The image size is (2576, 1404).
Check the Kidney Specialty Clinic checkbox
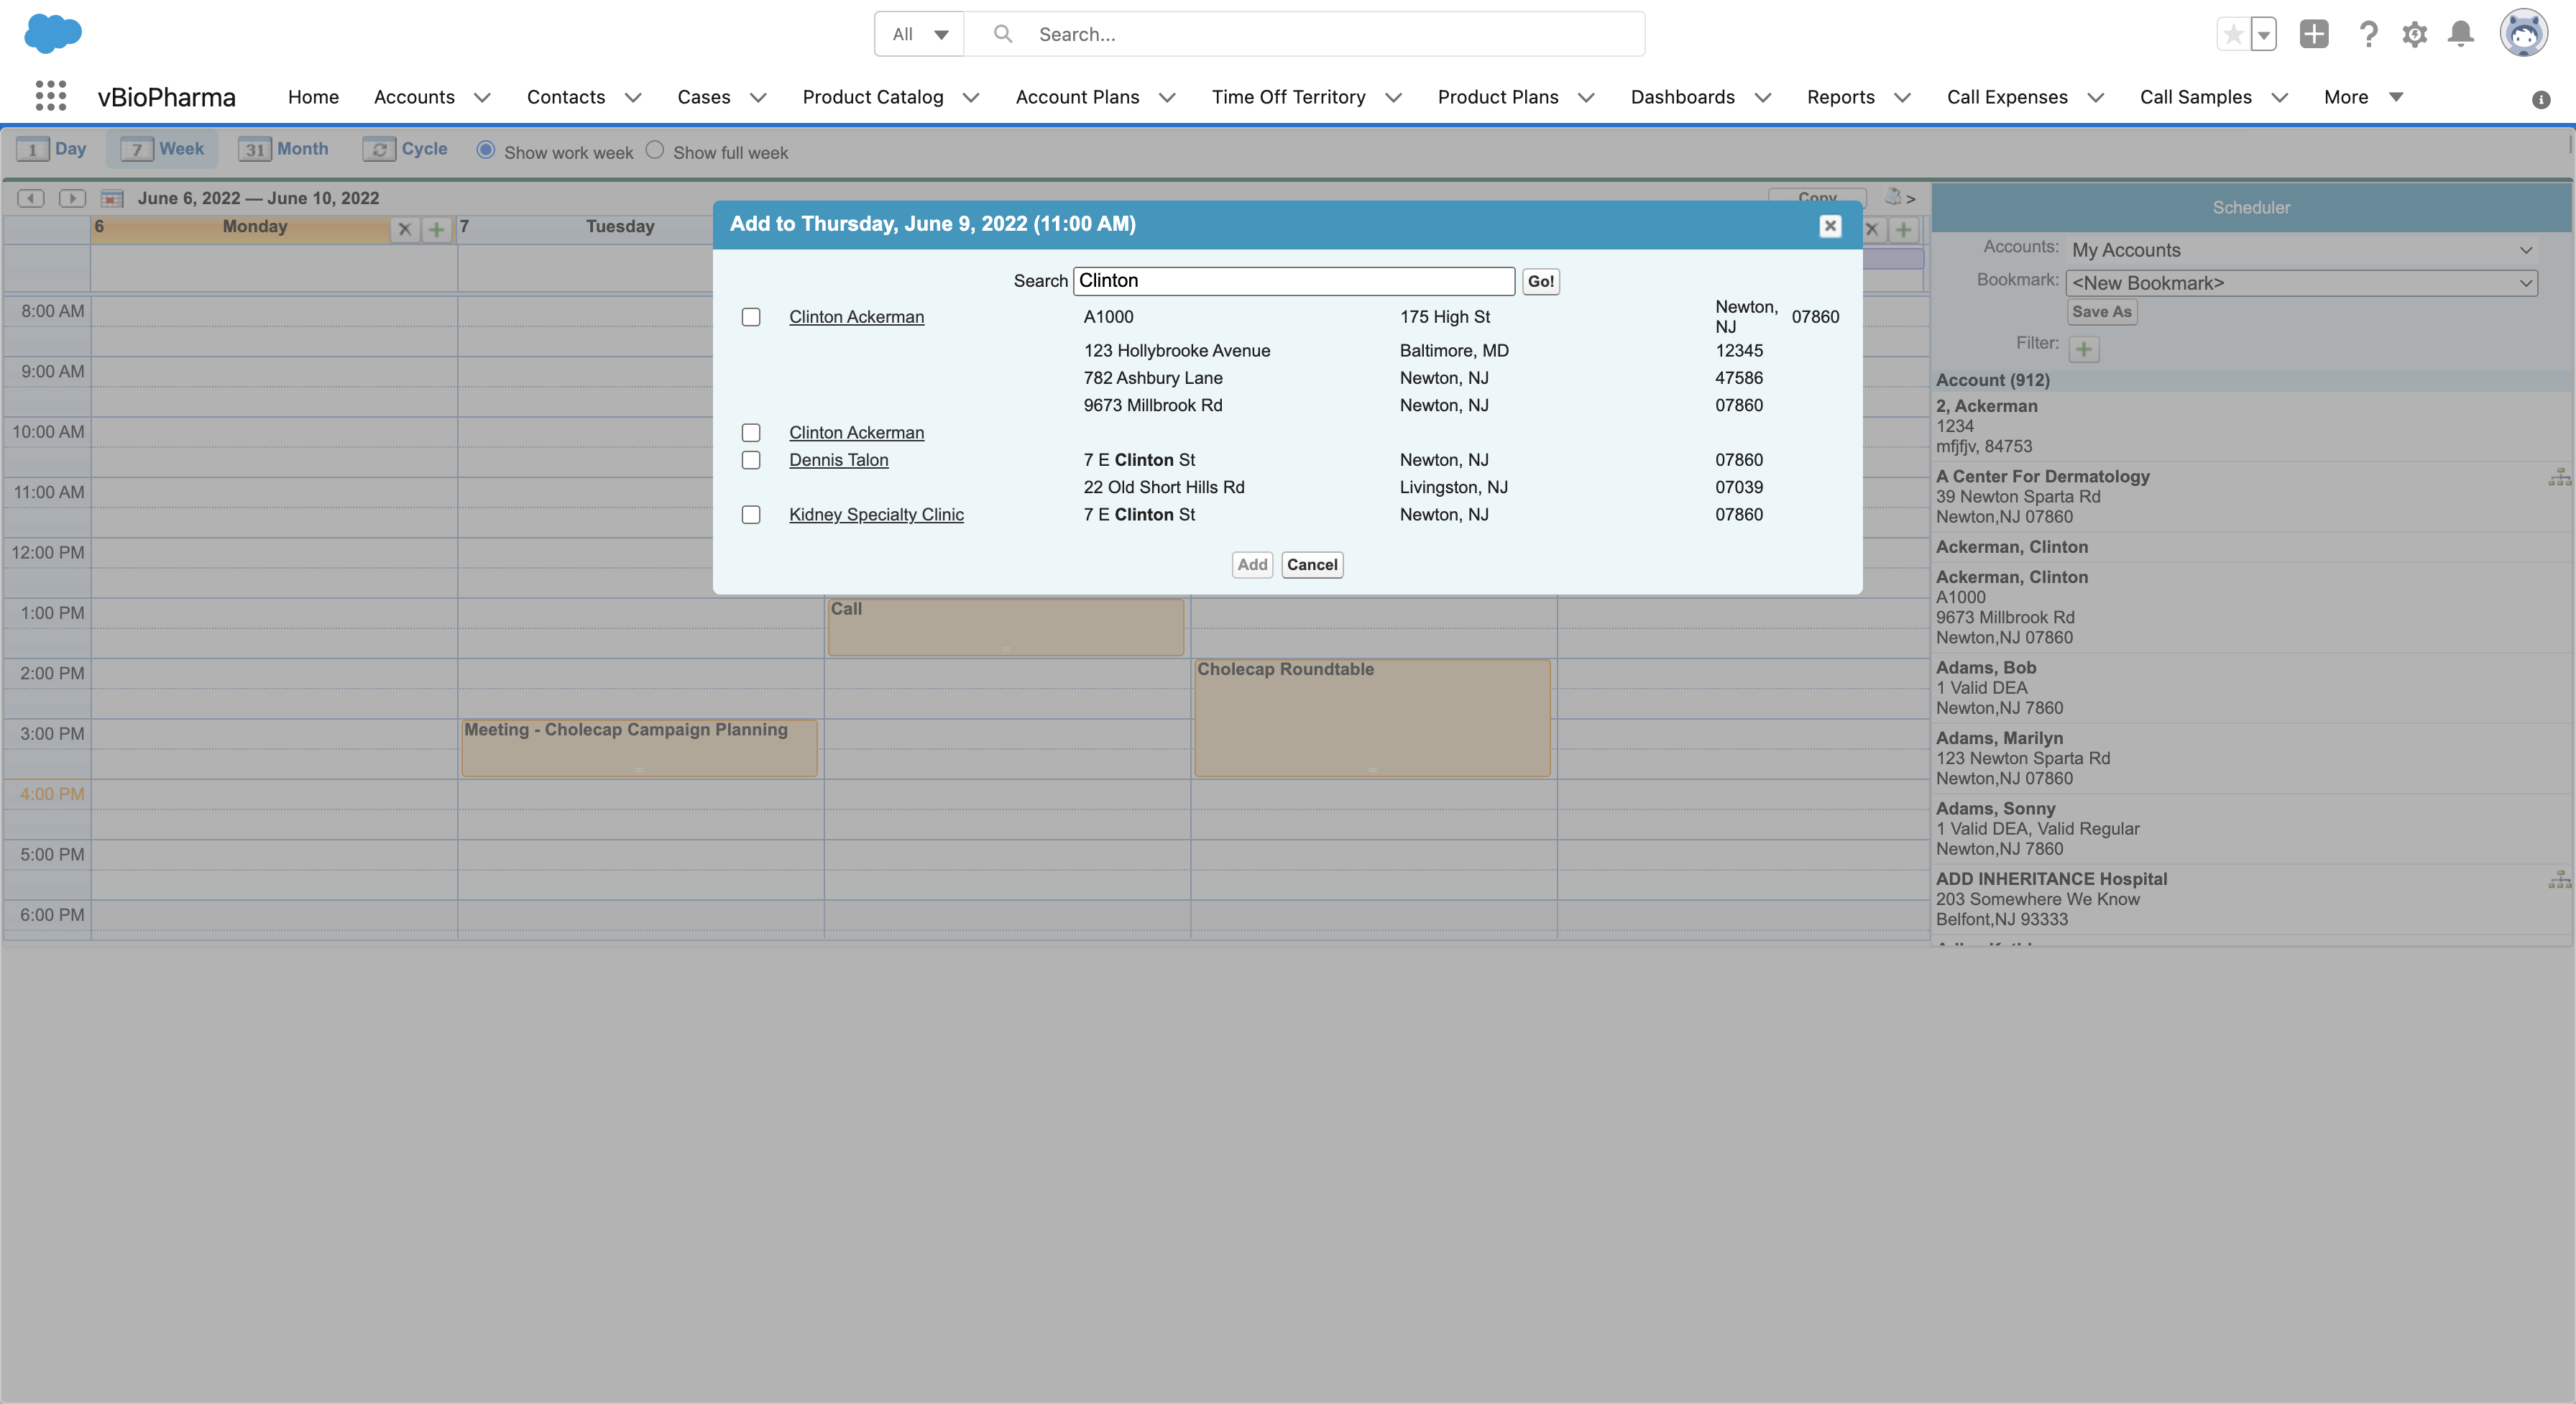tap(751, 515)
